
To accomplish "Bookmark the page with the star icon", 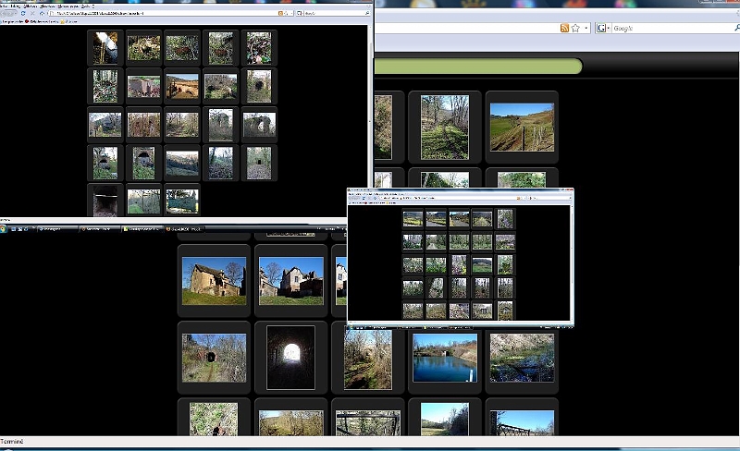I will tap(575, 29).
